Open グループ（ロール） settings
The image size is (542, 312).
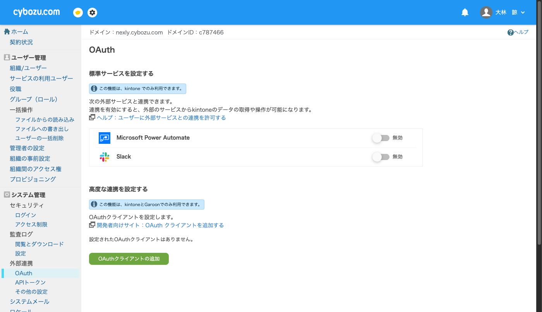(x=34, y=99)
